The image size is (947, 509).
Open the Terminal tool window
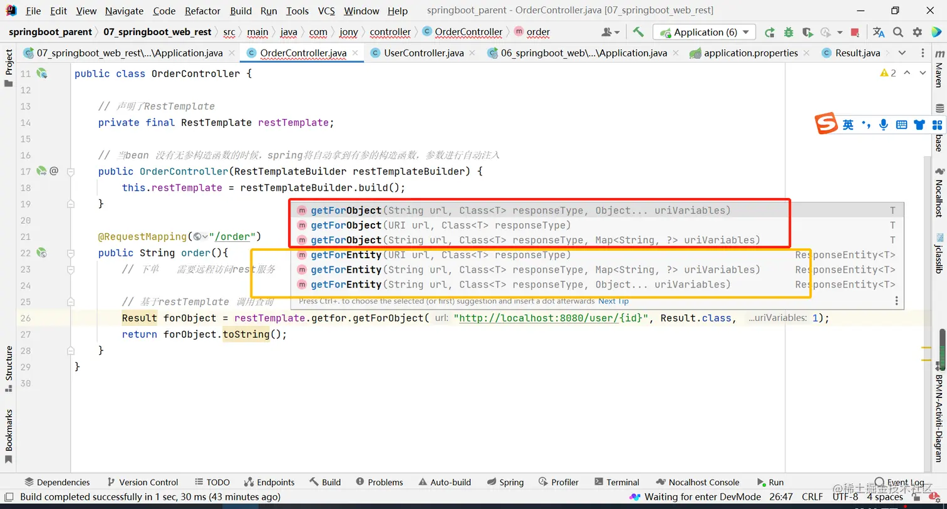pyautogui.click(x=616, y=482)
